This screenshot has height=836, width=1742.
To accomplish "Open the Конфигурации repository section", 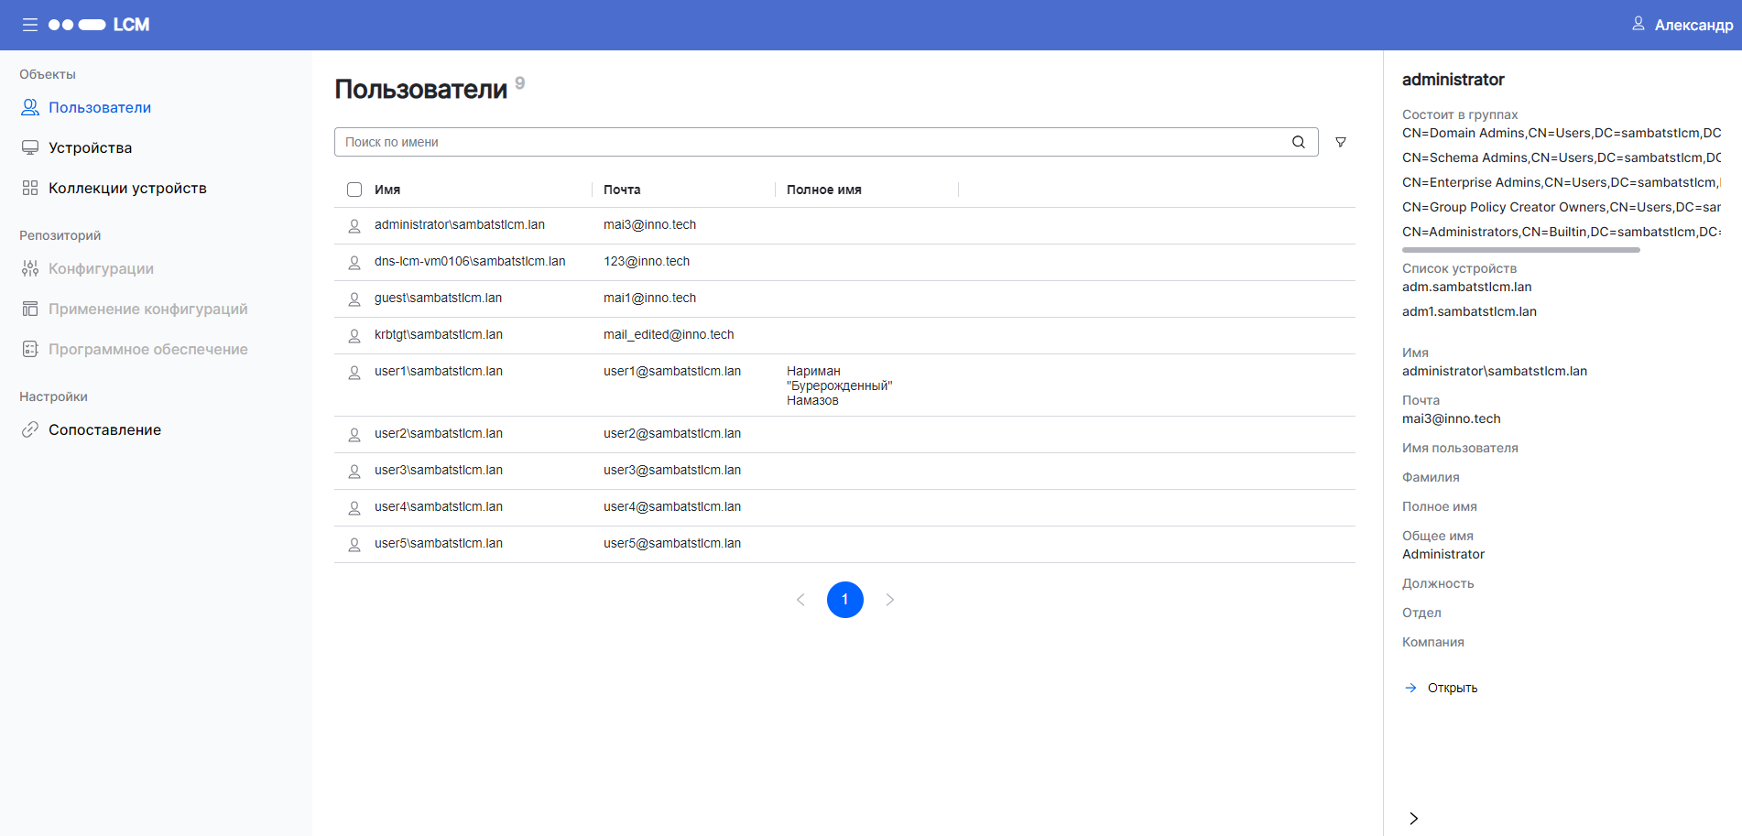I will (101, 268).
